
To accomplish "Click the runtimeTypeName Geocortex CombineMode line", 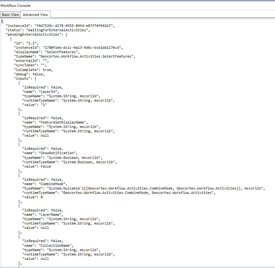I will pos(119,193).
